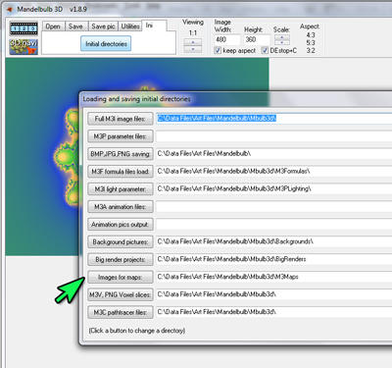Toggle the DEstop+C checkbox

[265, 50]
